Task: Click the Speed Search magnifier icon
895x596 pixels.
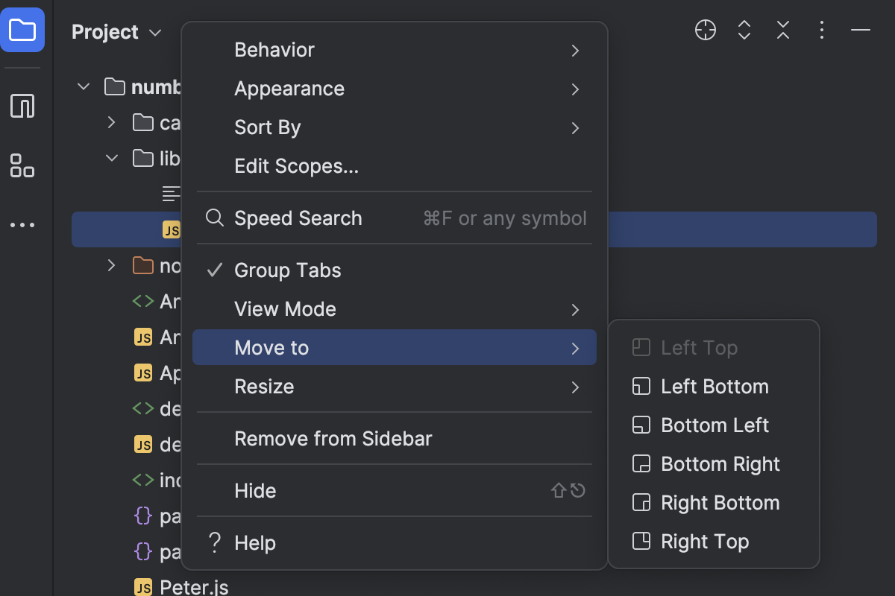Action: [x=214, y=218]
